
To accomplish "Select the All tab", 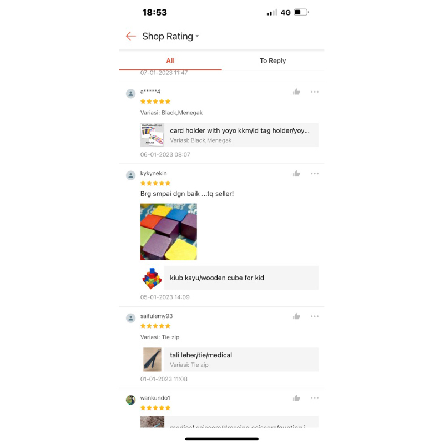I will 170,60.
